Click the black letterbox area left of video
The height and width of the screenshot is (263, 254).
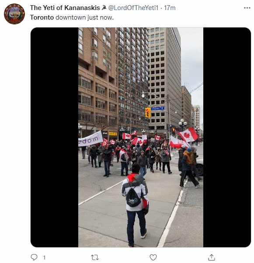[55, 137]
